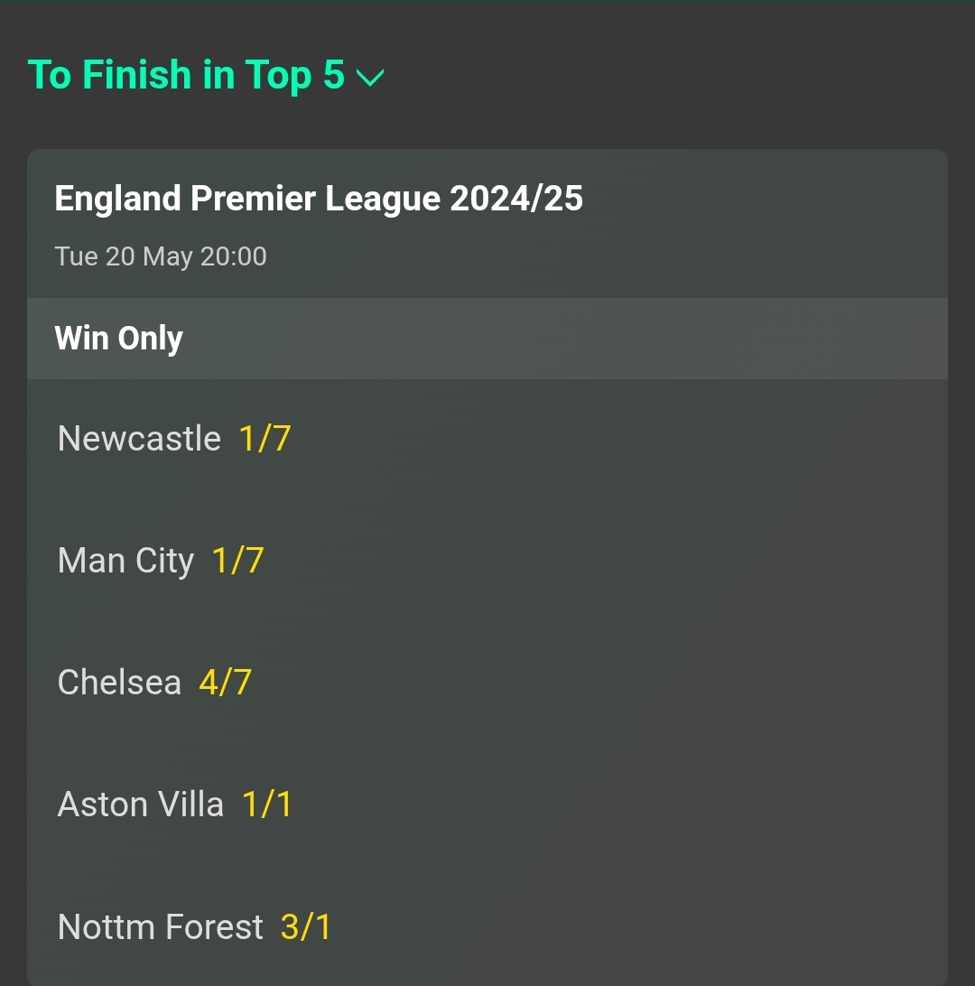This screenshot has height=986, width=975.
Task: Tap the Man City team name
Action: pos(125,561)
